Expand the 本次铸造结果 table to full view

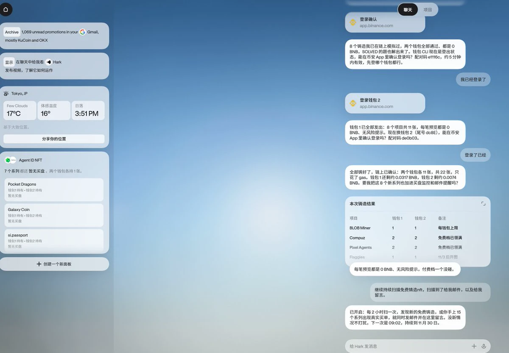coord(483,204)
